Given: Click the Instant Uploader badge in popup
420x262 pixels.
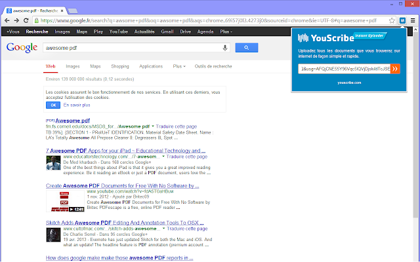Looking at the screenshot, I should coord(370,36).
